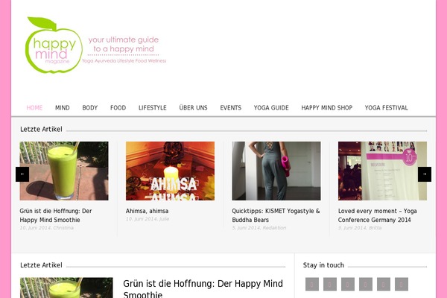Open carousel article 'Grün ist die Hoffnung' title

(x=56, y=215)
